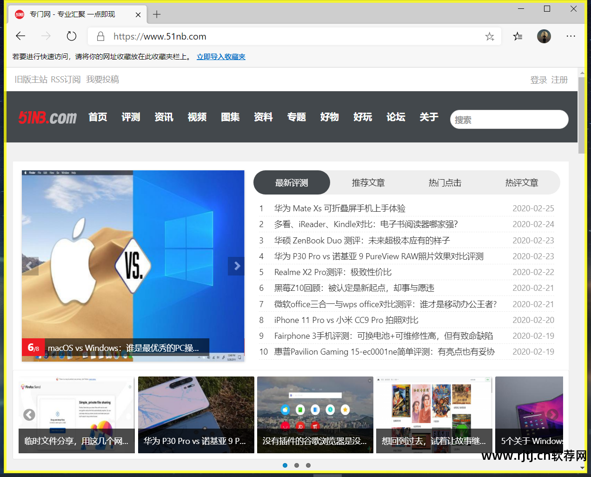
Task: Open article 微软office三合一与wps office对比测评
Action: [385, 304]
